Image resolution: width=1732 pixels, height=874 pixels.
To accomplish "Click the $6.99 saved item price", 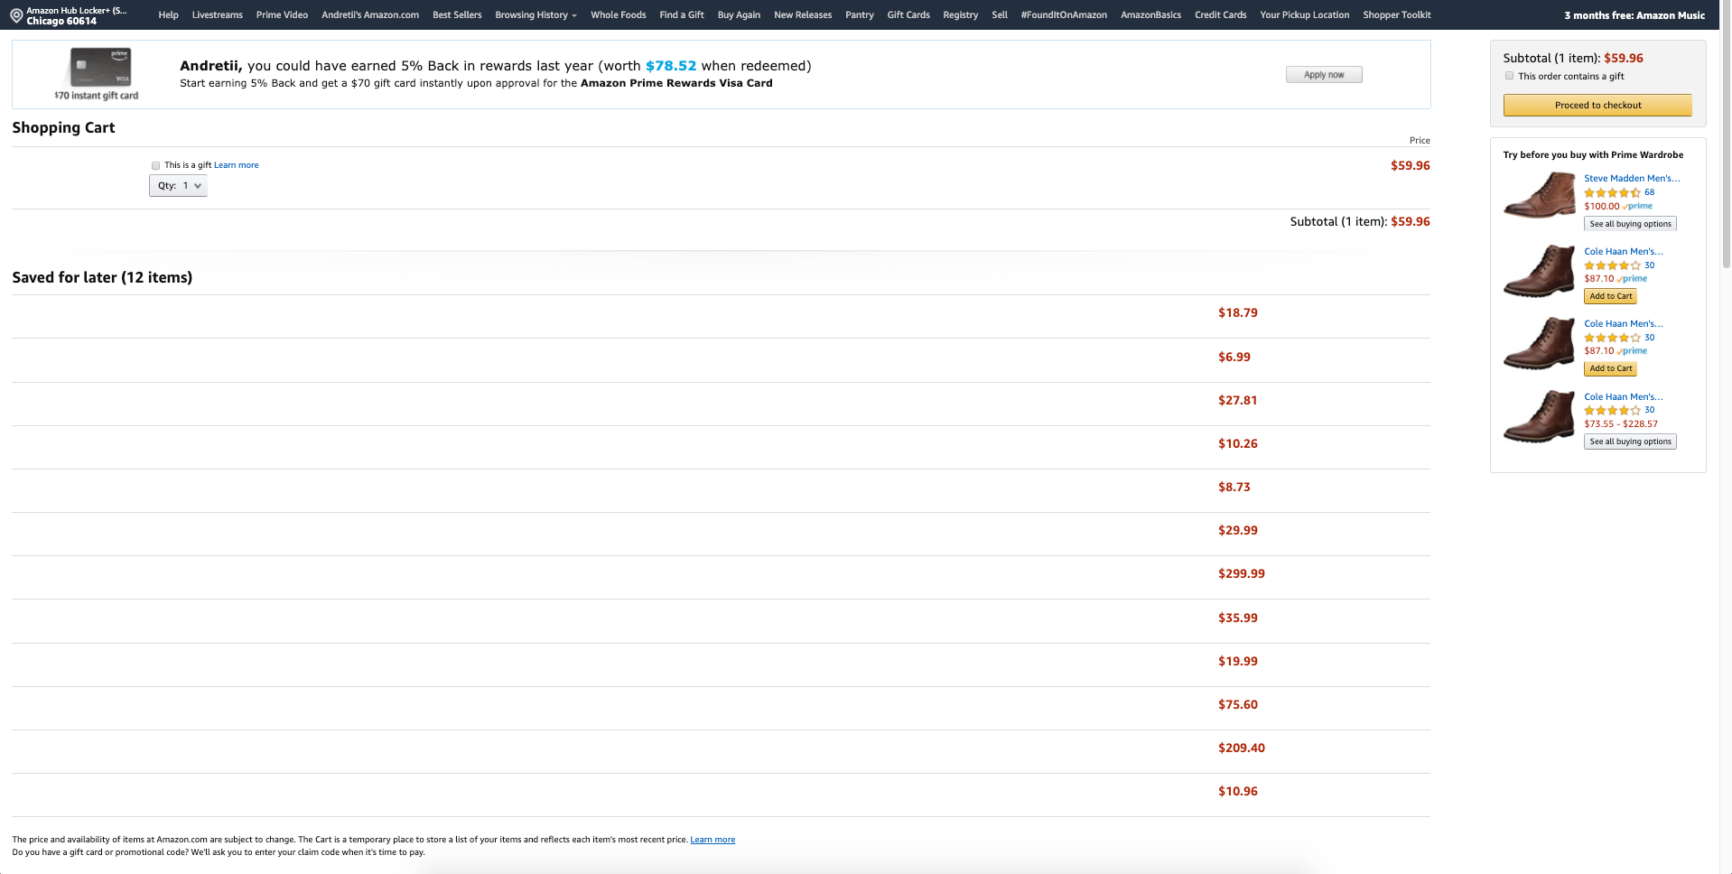I will click(x=1234, y=358).
